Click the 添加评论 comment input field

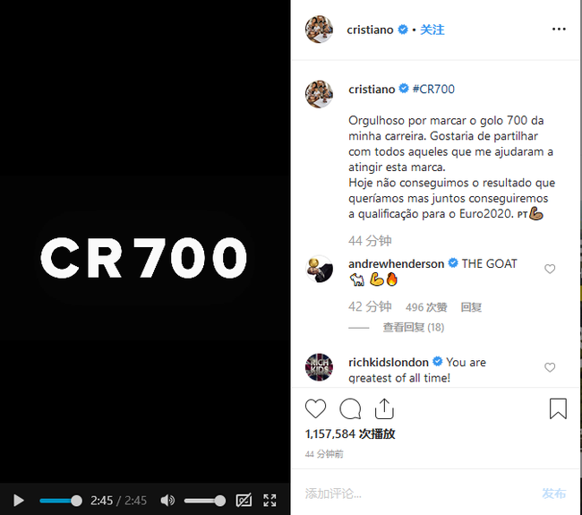[419, 494]
